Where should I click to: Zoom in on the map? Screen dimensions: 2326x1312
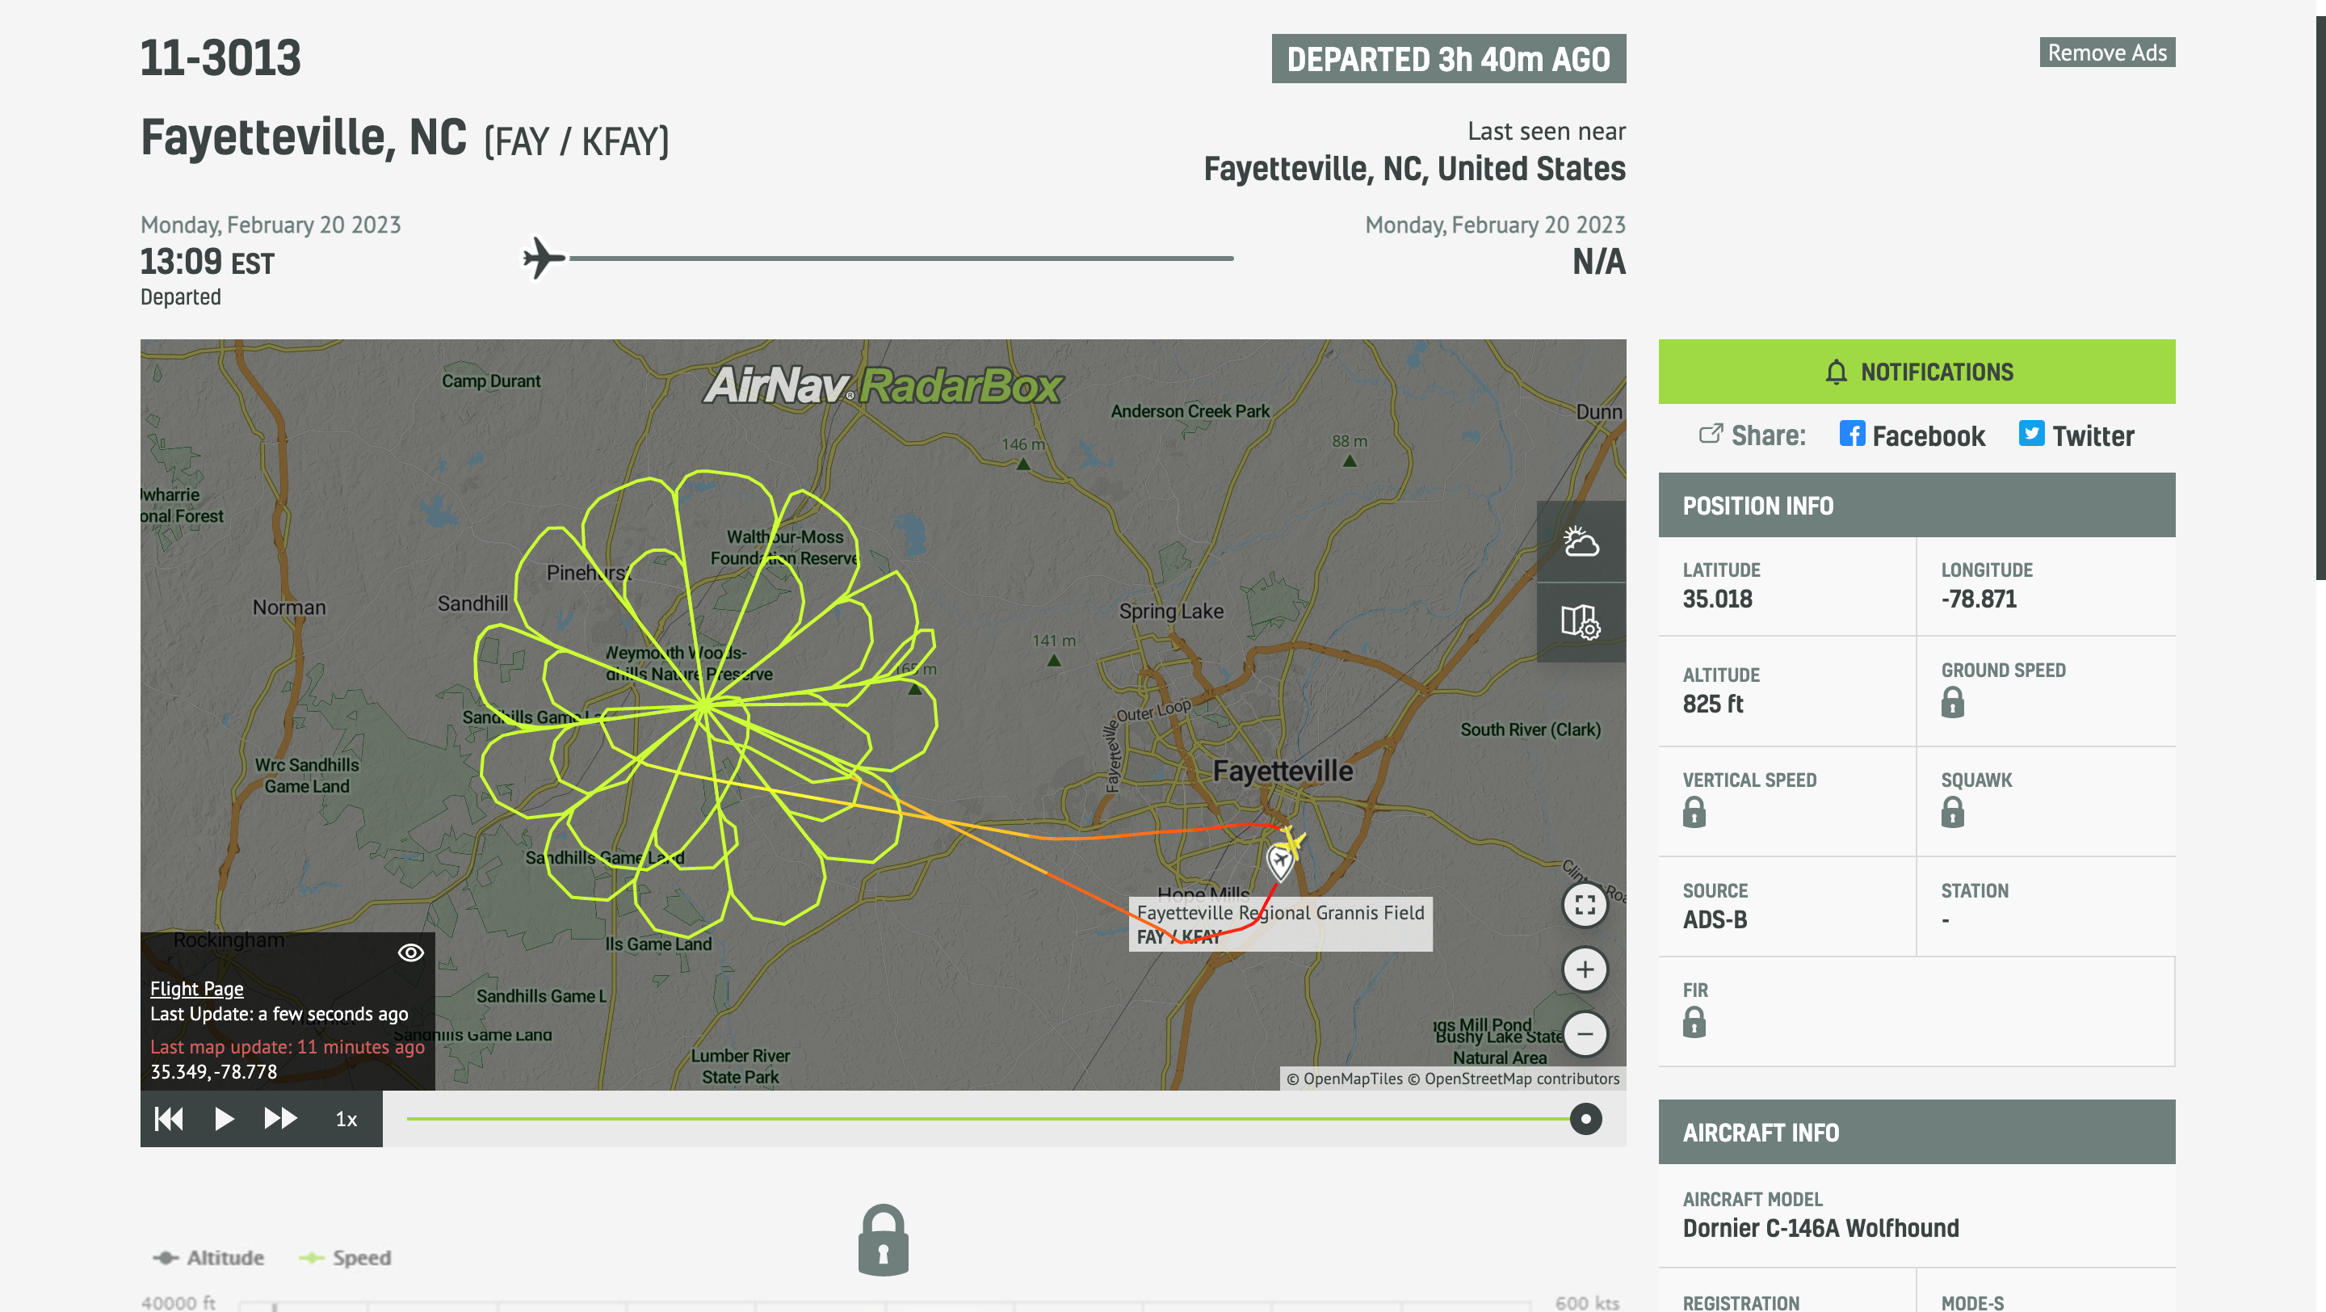tap(1585, 969)
